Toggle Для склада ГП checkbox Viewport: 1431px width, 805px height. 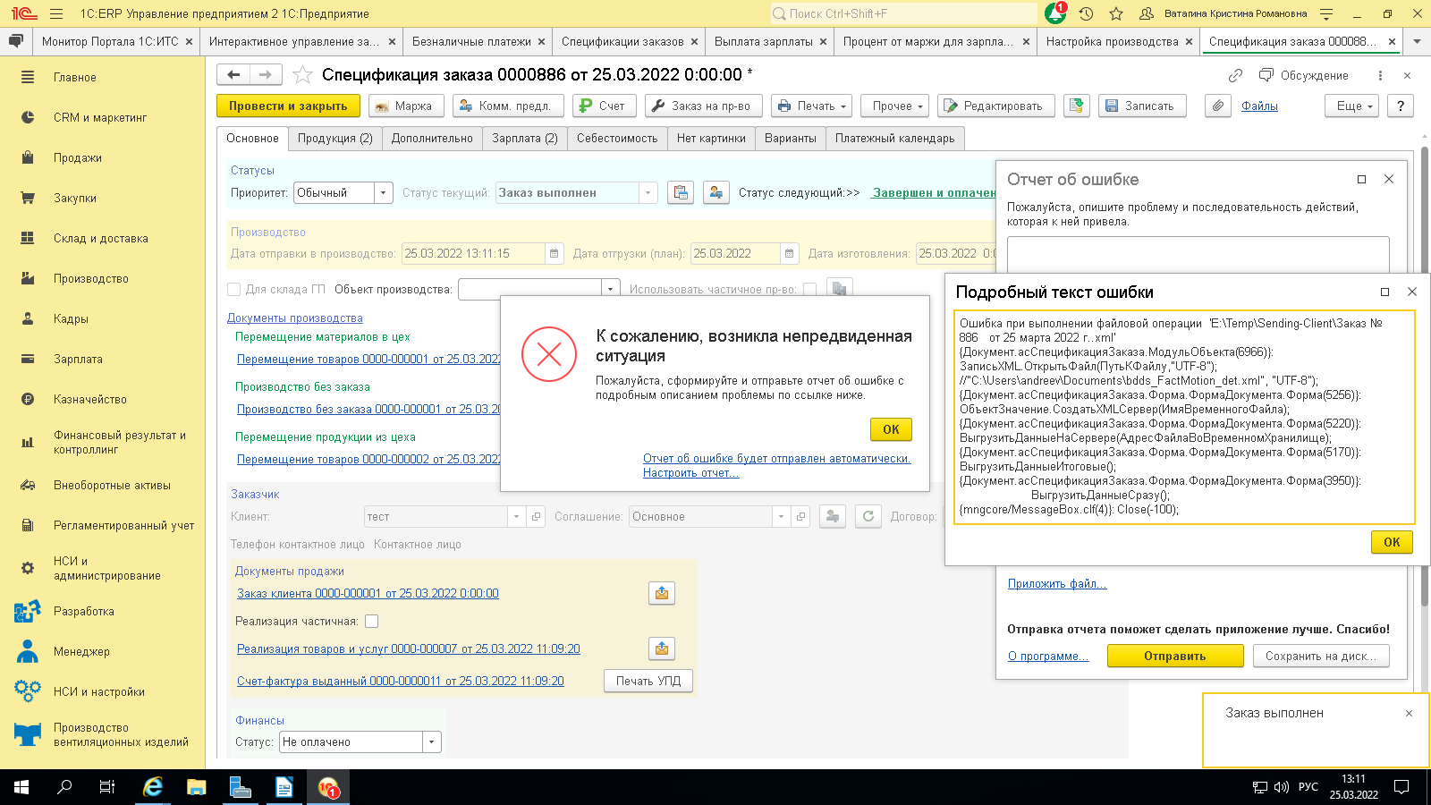[x=234, y=289]
